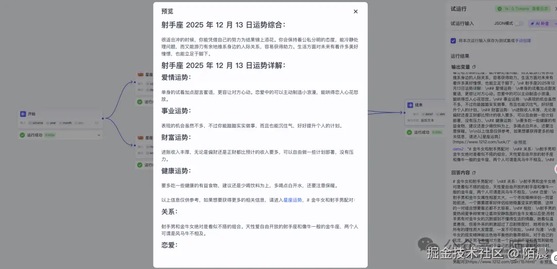Click the 爱情运势 heading in preview

point(176,77)
